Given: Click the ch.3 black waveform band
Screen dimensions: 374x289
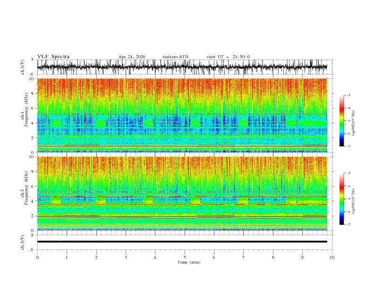Looking at the screenshot, I should click(182, 242).
